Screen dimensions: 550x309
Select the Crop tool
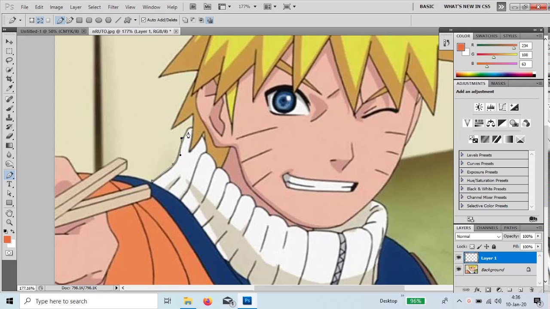[9, 79]
